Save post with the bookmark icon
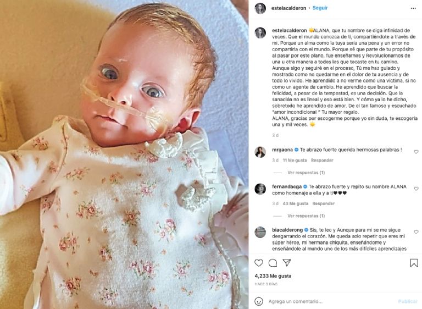The width and height of the screenshot is (422, 309). coord(414,263)
